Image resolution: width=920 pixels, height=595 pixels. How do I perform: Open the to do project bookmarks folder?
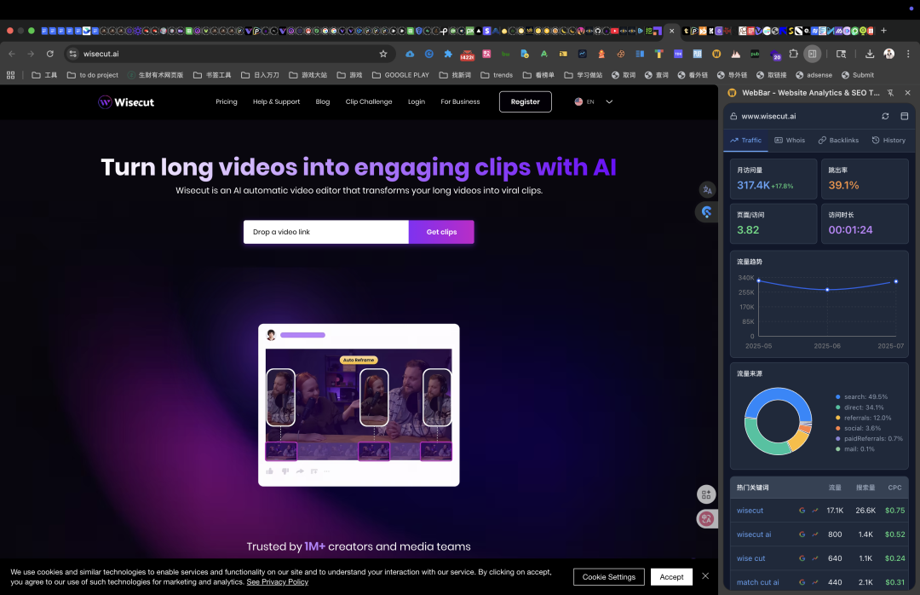pyautogui.click(x=93, y=75)
